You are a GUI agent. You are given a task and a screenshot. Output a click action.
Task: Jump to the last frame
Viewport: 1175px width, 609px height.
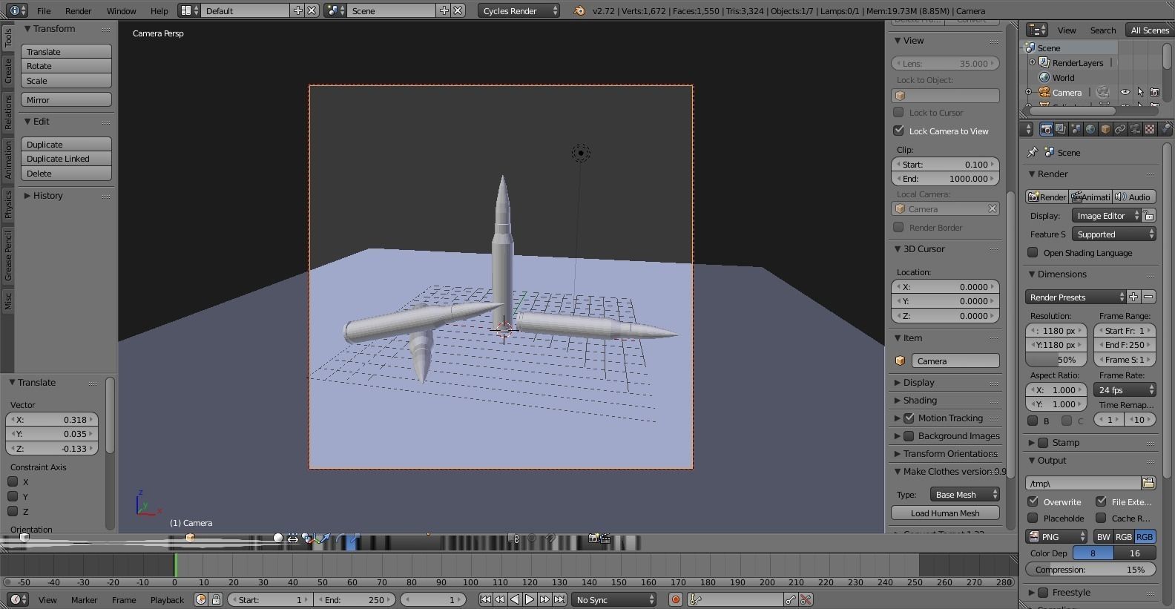coord(559,599)
